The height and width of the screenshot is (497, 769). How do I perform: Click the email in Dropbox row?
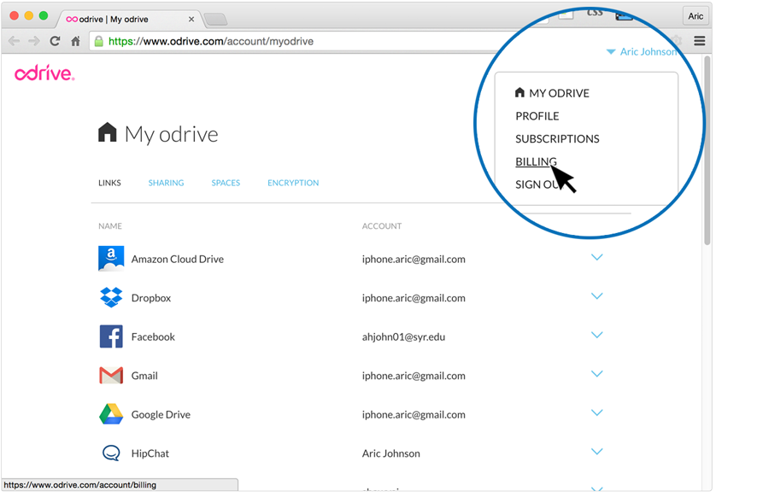point(414,298)
